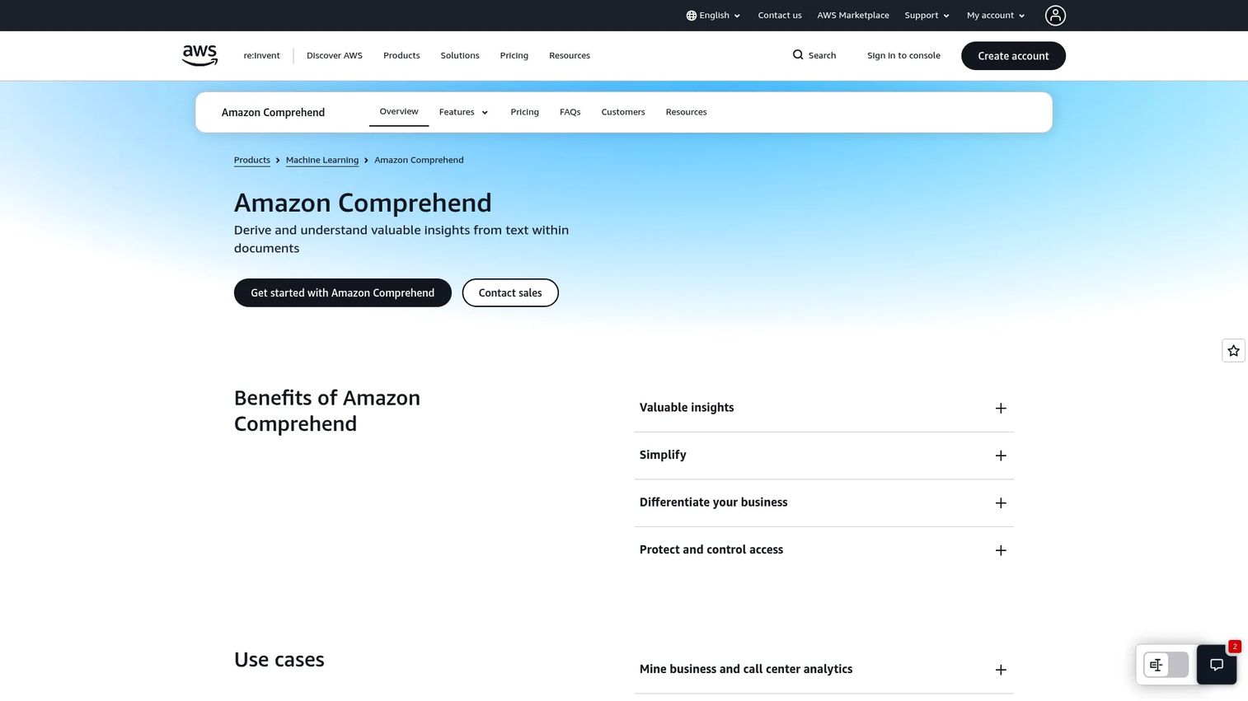
Task: Click the star favorite icon
Action: [1233, 351]
